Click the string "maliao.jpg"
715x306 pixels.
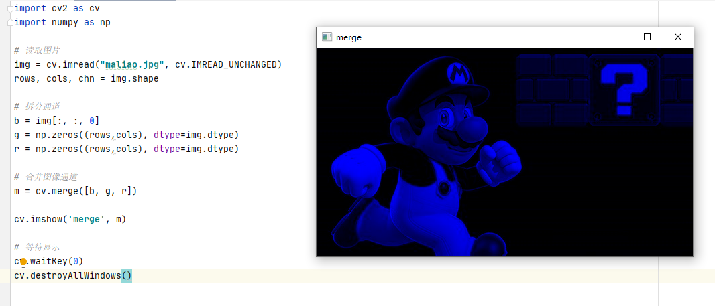pos(132,65)
